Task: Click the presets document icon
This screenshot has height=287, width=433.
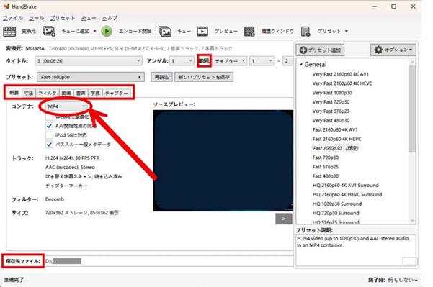Action: click(x=305, y=31)
